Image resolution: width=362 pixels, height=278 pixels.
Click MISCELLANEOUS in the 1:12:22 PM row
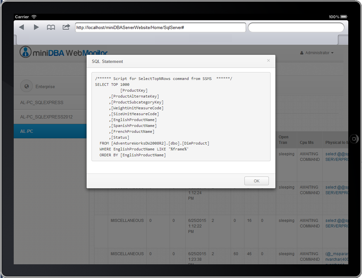tap(127, 221)
